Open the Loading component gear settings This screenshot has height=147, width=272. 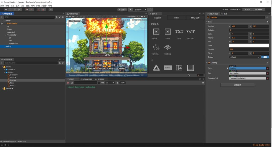tap(267, 63)
